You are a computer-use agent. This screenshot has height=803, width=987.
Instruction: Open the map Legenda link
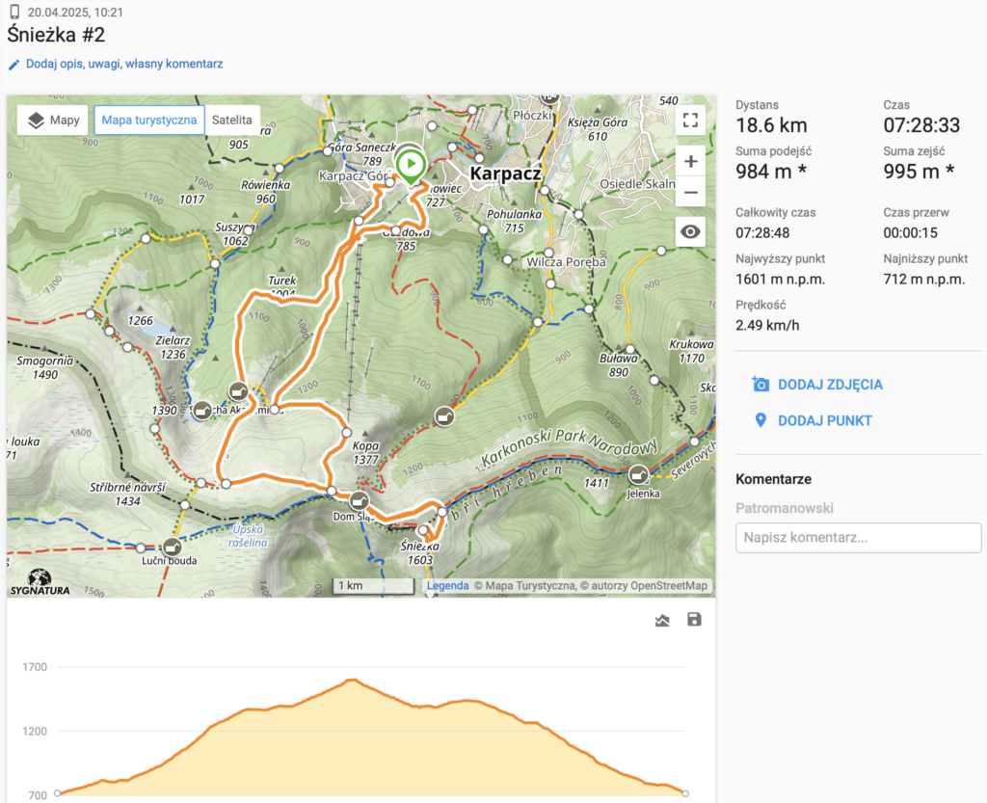pyautogui.click(x=447, y=585)
